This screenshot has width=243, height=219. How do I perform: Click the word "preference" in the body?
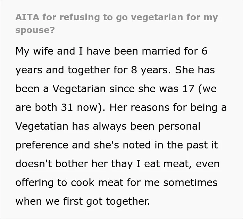point(42,145)
